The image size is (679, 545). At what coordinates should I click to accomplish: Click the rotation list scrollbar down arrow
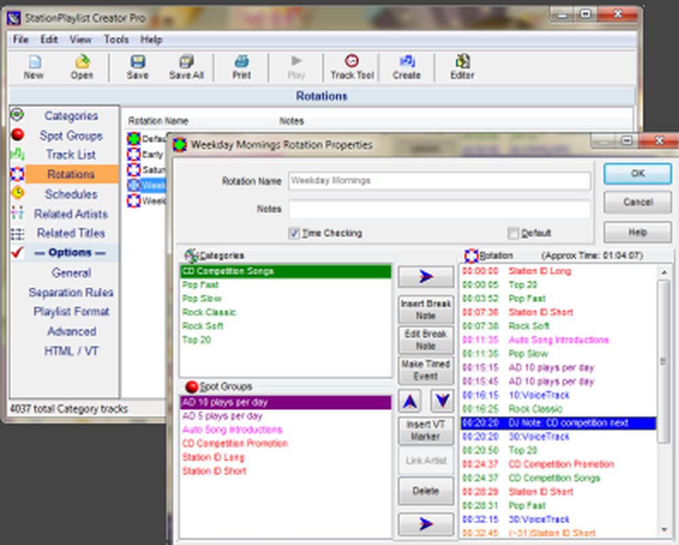(664, 530)
